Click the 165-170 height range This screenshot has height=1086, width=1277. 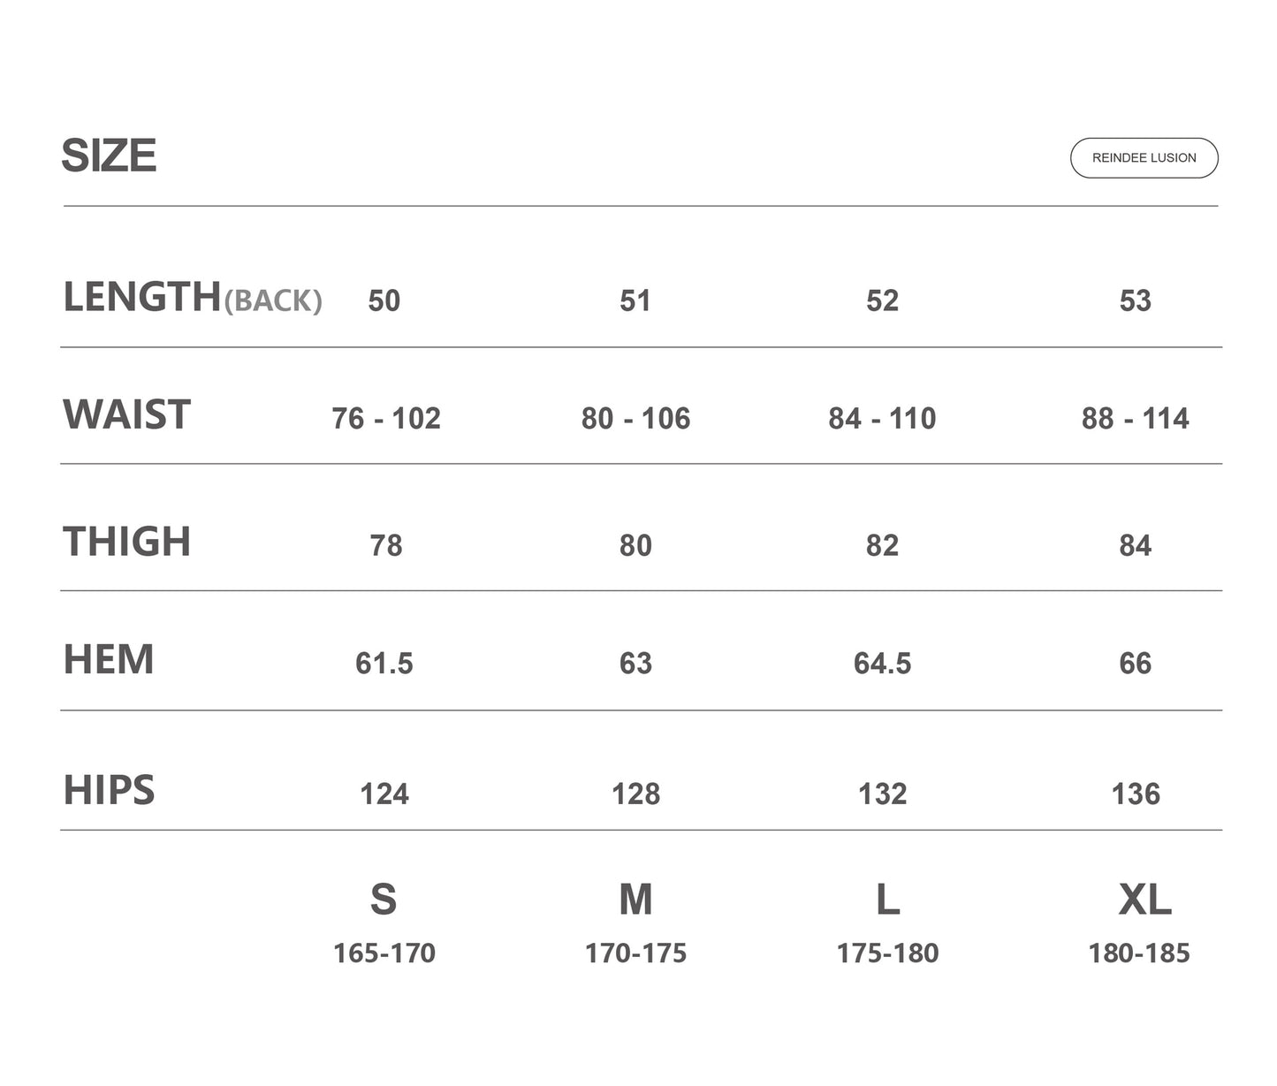pyautogui.click(x=384, y=953)
